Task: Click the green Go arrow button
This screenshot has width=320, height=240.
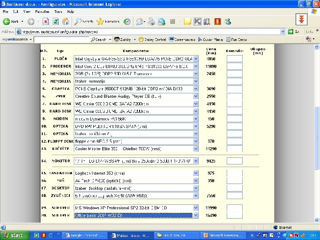Action: tap(291, 32)
